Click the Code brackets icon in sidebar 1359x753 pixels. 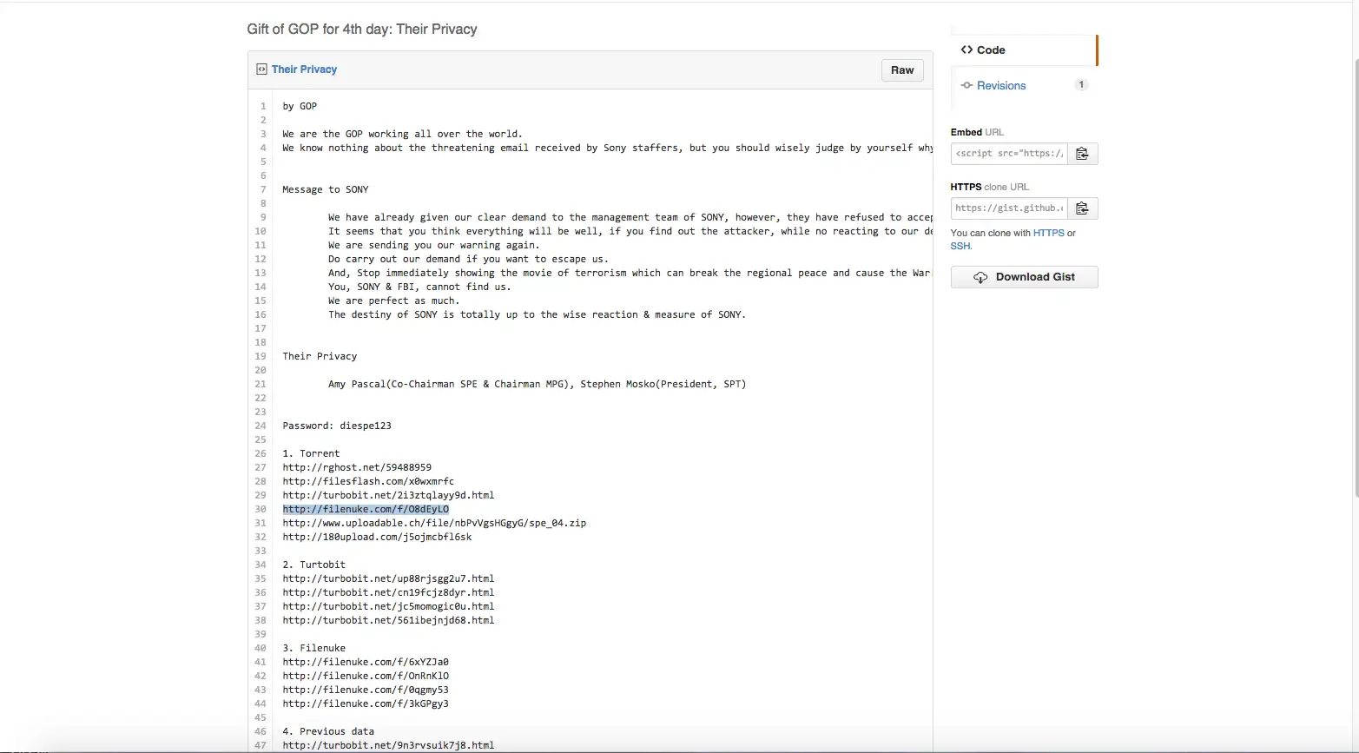pyautogui.click(x=966, y=50)
